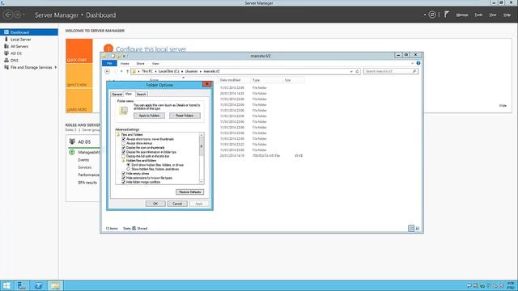
Task: Click the AD DS role tile icon
Action: pos(72,141)
